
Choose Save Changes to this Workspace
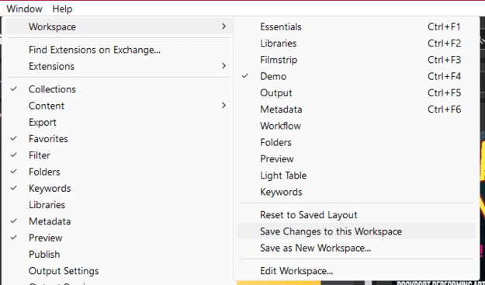tap(356, 231)
